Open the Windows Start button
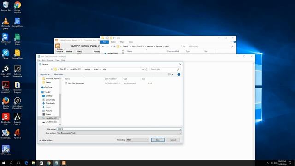 [x=4, y=163]
